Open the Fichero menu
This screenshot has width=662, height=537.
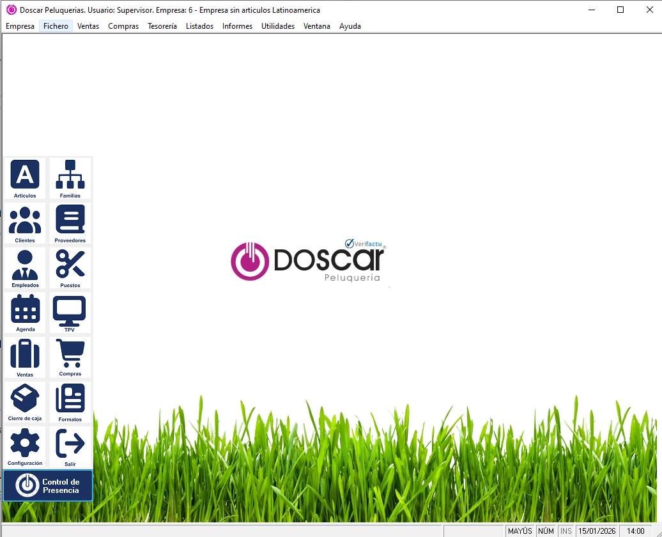click(x=56, y=26)
